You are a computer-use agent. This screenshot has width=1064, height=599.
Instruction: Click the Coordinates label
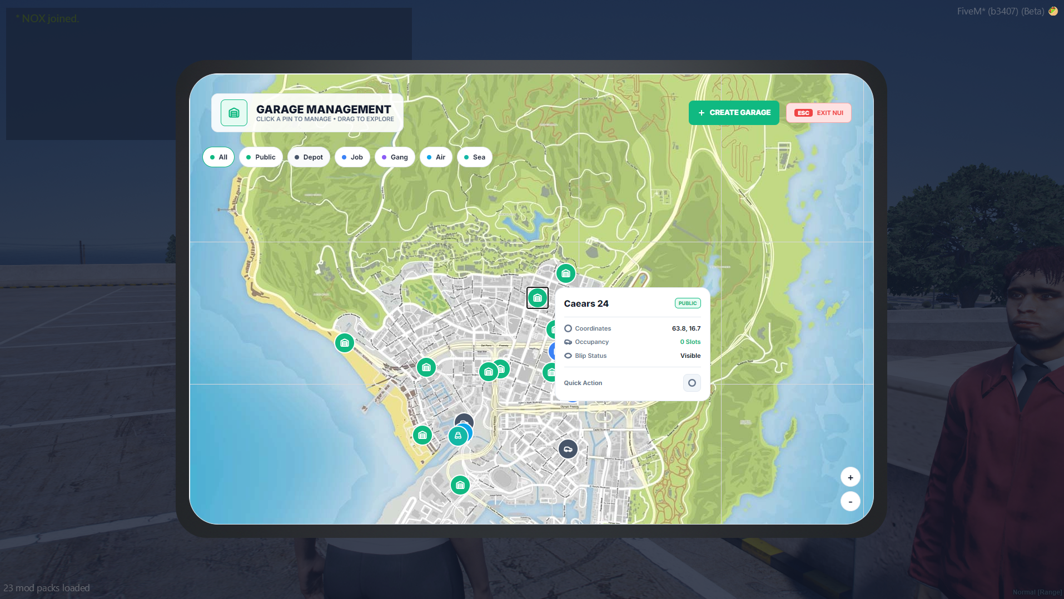pos(593,328)
